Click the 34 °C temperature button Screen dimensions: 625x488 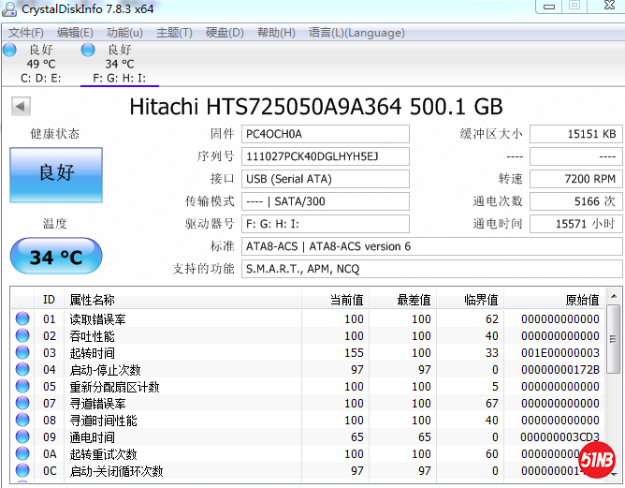pos(56,257)
